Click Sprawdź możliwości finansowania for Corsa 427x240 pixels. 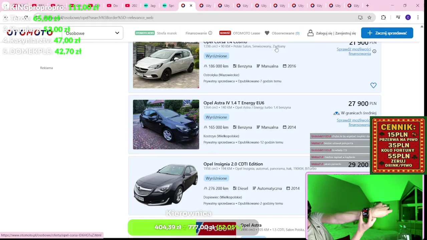click(354, 51)
